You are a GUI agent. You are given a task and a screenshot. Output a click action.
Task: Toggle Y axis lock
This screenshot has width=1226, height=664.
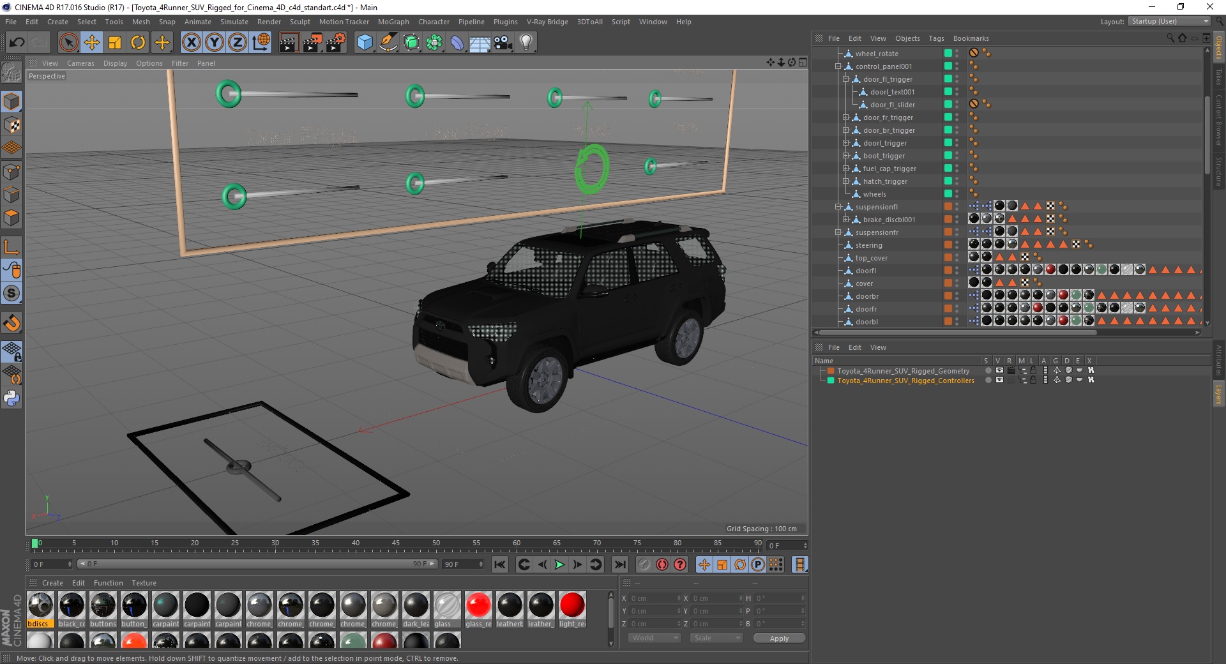(x=215, y=43)
